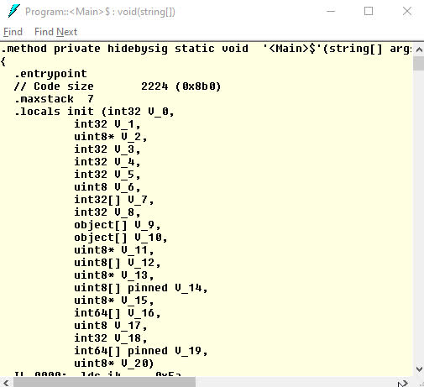
Task: Click the 'object[] V_10,' local declaration
Action: (121, 238)
